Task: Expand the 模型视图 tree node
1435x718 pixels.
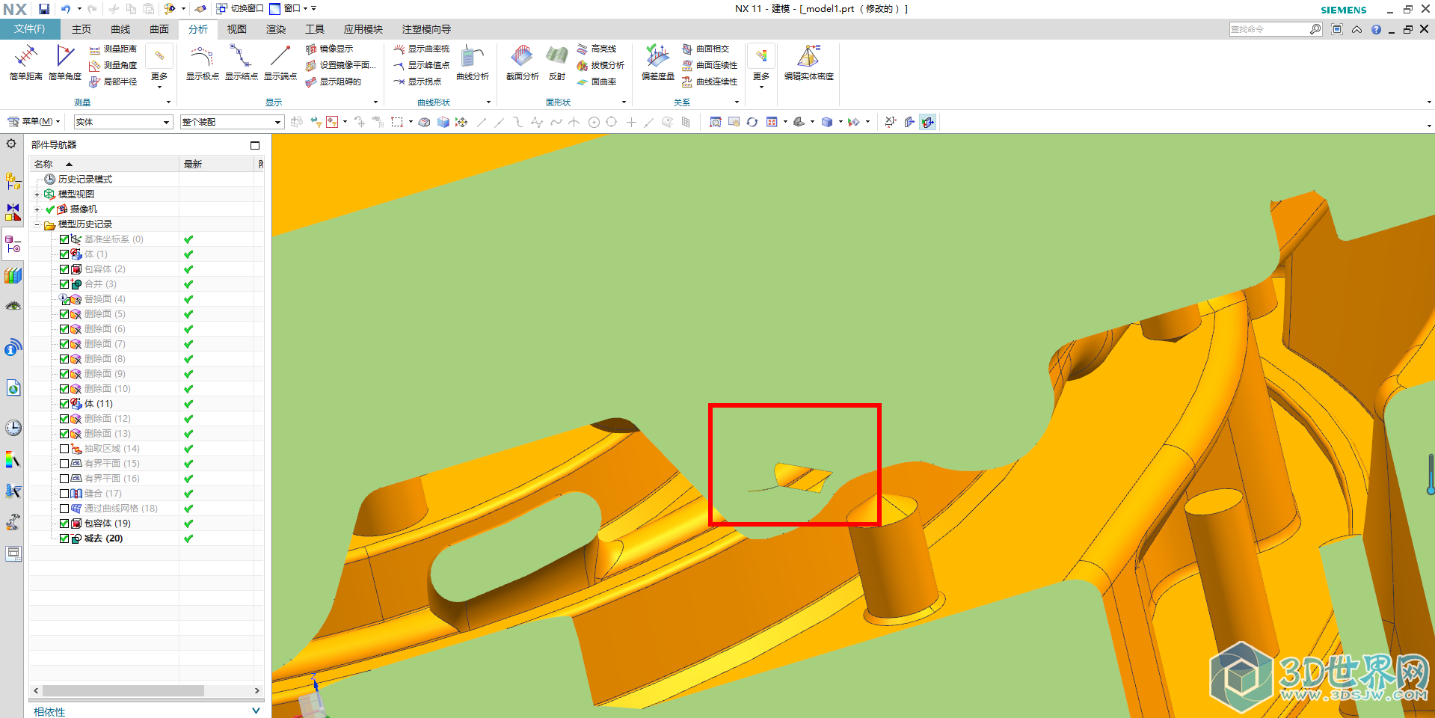Action: point(37,194)
